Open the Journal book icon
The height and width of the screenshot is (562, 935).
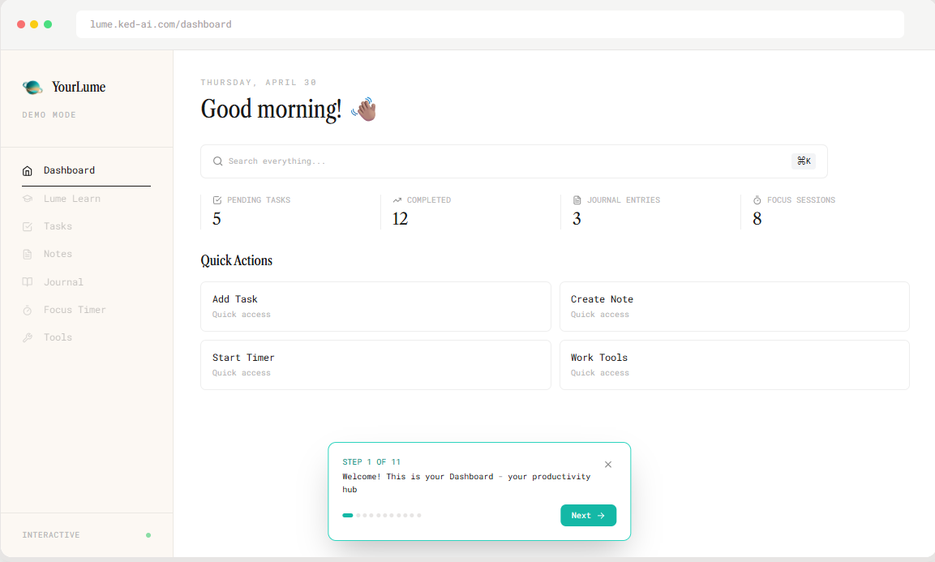pos(28,282)
